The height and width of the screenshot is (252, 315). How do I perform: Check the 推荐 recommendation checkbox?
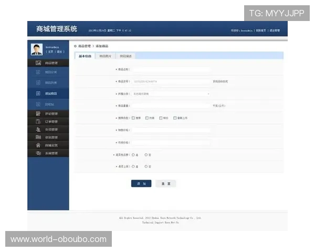[133, 118]
